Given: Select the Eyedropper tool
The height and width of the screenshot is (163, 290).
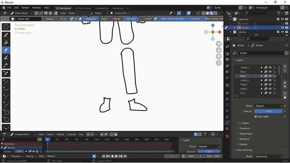Looking at the screenshot, I should [6, 73].
